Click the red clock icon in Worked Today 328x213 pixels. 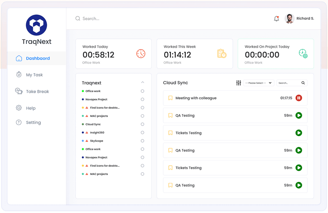(x=141, y=54)
